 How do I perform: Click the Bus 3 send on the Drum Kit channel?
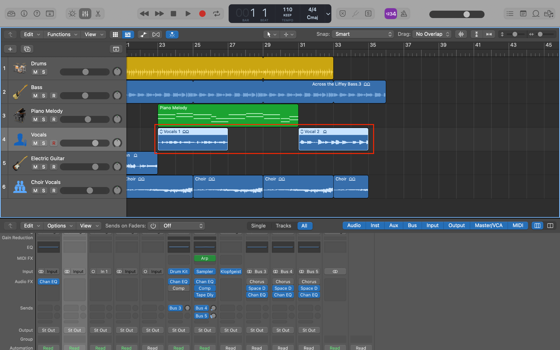pos(175,308)
